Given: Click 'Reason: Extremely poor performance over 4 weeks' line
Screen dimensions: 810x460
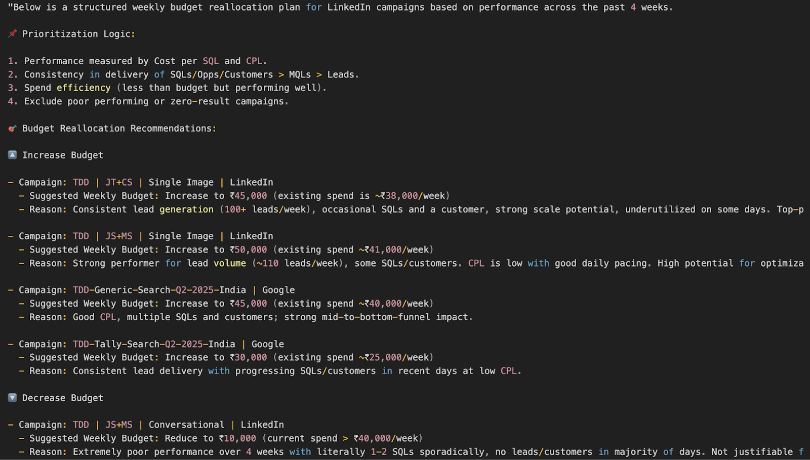Looking at the screenshot, I should pyautogui.click(x=411, y=452).
